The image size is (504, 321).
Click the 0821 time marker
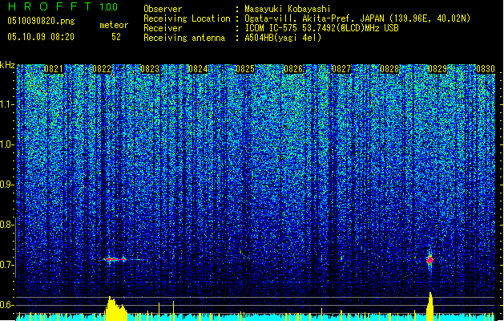(x=54, y=69)
